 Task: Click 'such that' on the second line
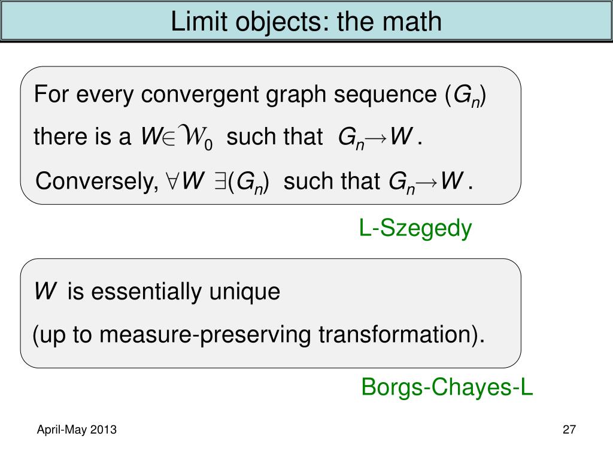click(x=274, y=137)
